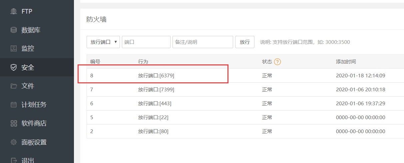Go to the 计划任务 menu item

pyautogui.click(x=34, y=105)
